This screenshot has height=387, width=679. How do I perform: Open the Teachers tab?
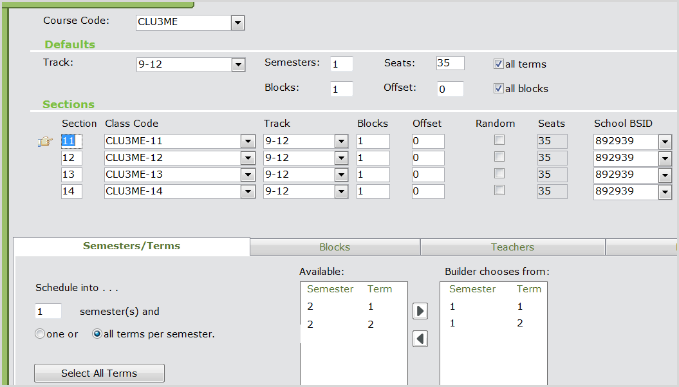click(x=512, y=247)
